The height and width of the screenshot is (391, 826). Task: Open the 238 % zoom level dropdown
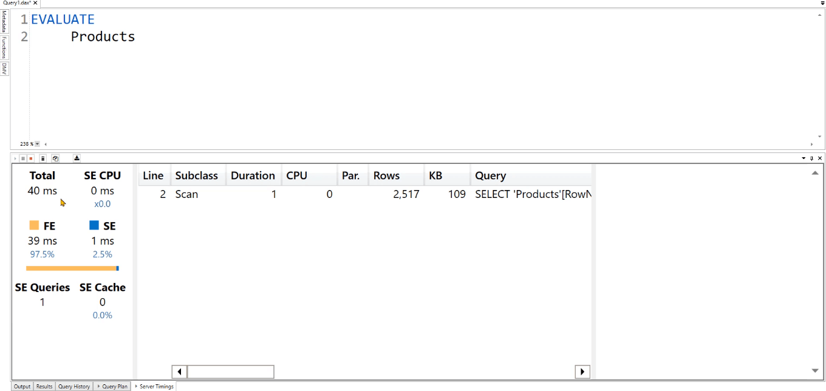(x=37, y=144)
